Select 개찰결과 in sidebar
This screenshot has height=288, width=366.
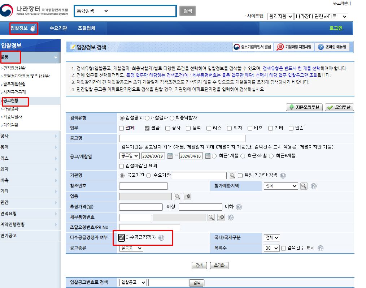point(11,109)
